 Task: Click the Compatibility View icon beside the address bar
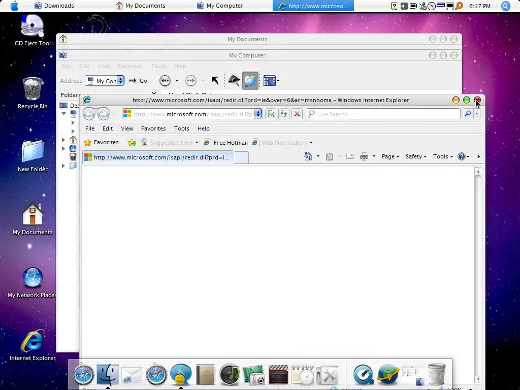click(271, 114)
